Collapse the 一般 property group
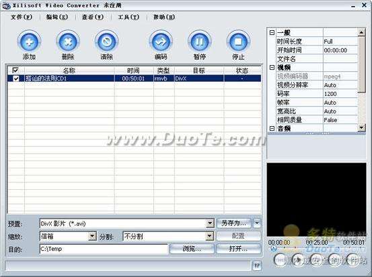Screen dimensions: 372x277 point(272,33)
